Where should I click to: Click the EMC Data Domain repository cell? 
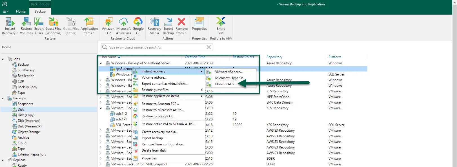click(x=280, y=102)
